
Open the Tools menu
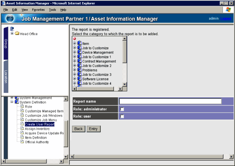coord(52,10)
